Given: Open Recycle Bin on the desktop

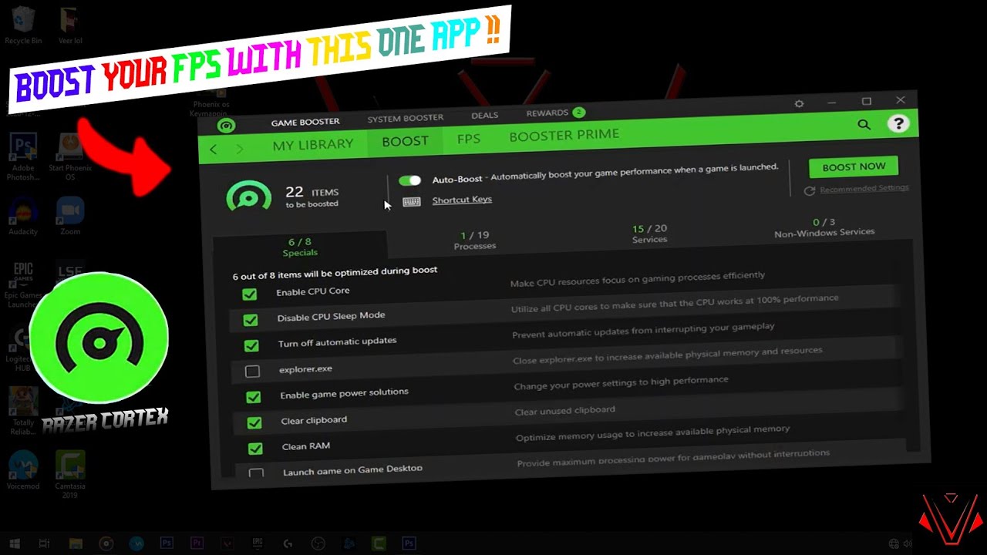Looking at the screenshot, I should (23, 25).
